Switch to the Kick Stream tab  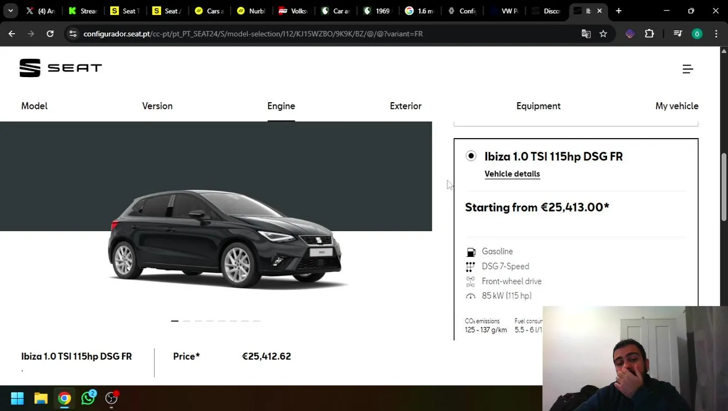pos(82,11)
